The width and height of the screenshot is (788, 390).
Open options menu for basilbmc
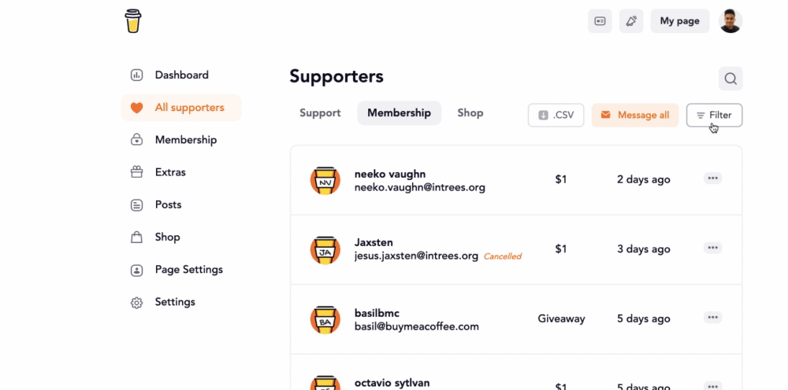point(712,318)
